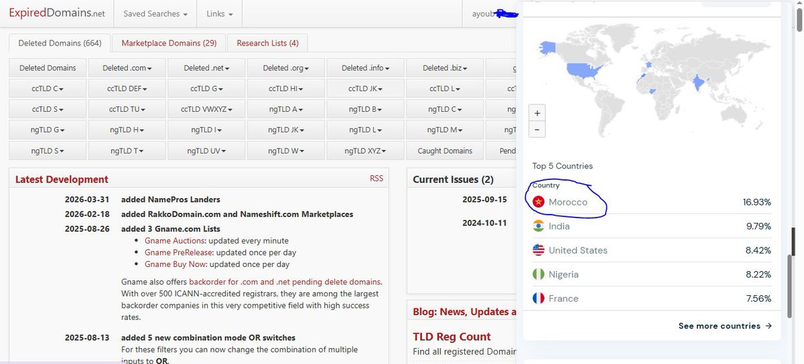Zoom out on the world map
804x364 pixels.
(x=537, y=130)
